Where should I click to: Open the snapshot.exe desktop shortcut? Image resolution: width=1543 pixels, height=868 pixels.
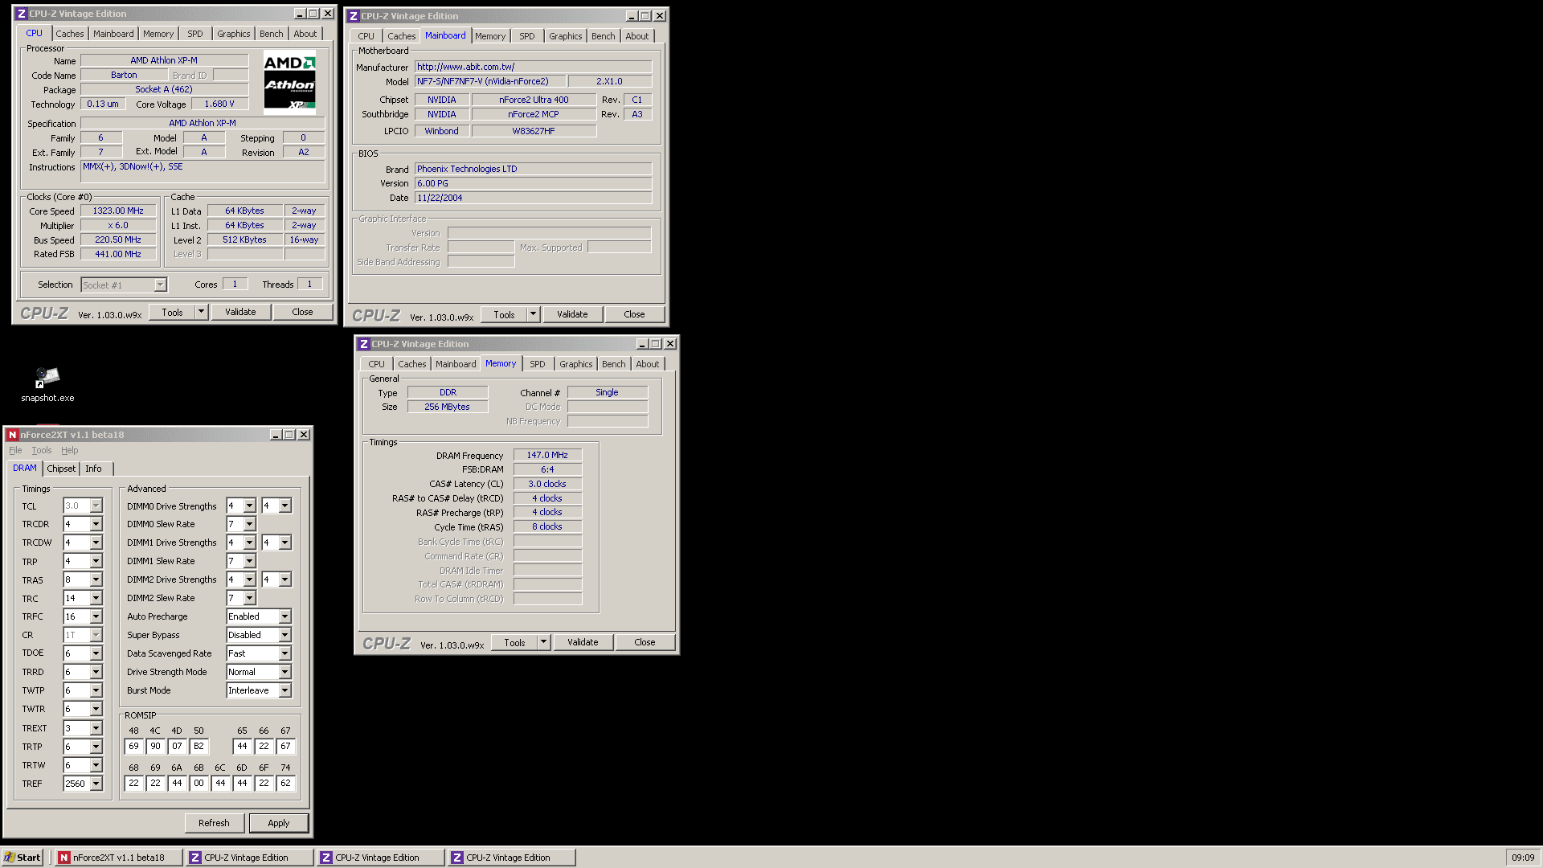(47, 384)
